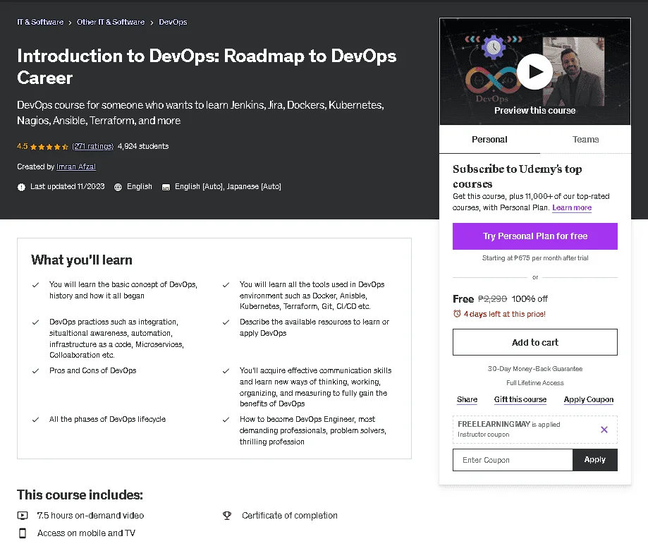Click the on-demand video icon
This screenshot has width=648, height=558.
click(23, 516)
